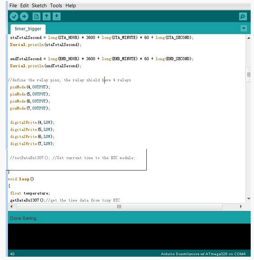This screenshot has width=254, height=260.
Task: Open the tab options dropdown arrow
Action: pyautogui.click(x=244, y=28)
